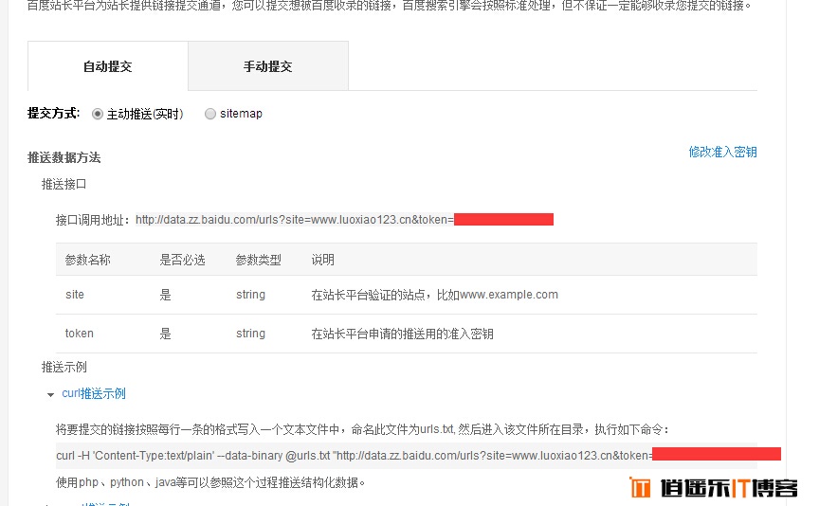Screen dimensions: 819x506
Task: Click the string type in token row
Action: (250, 334)
